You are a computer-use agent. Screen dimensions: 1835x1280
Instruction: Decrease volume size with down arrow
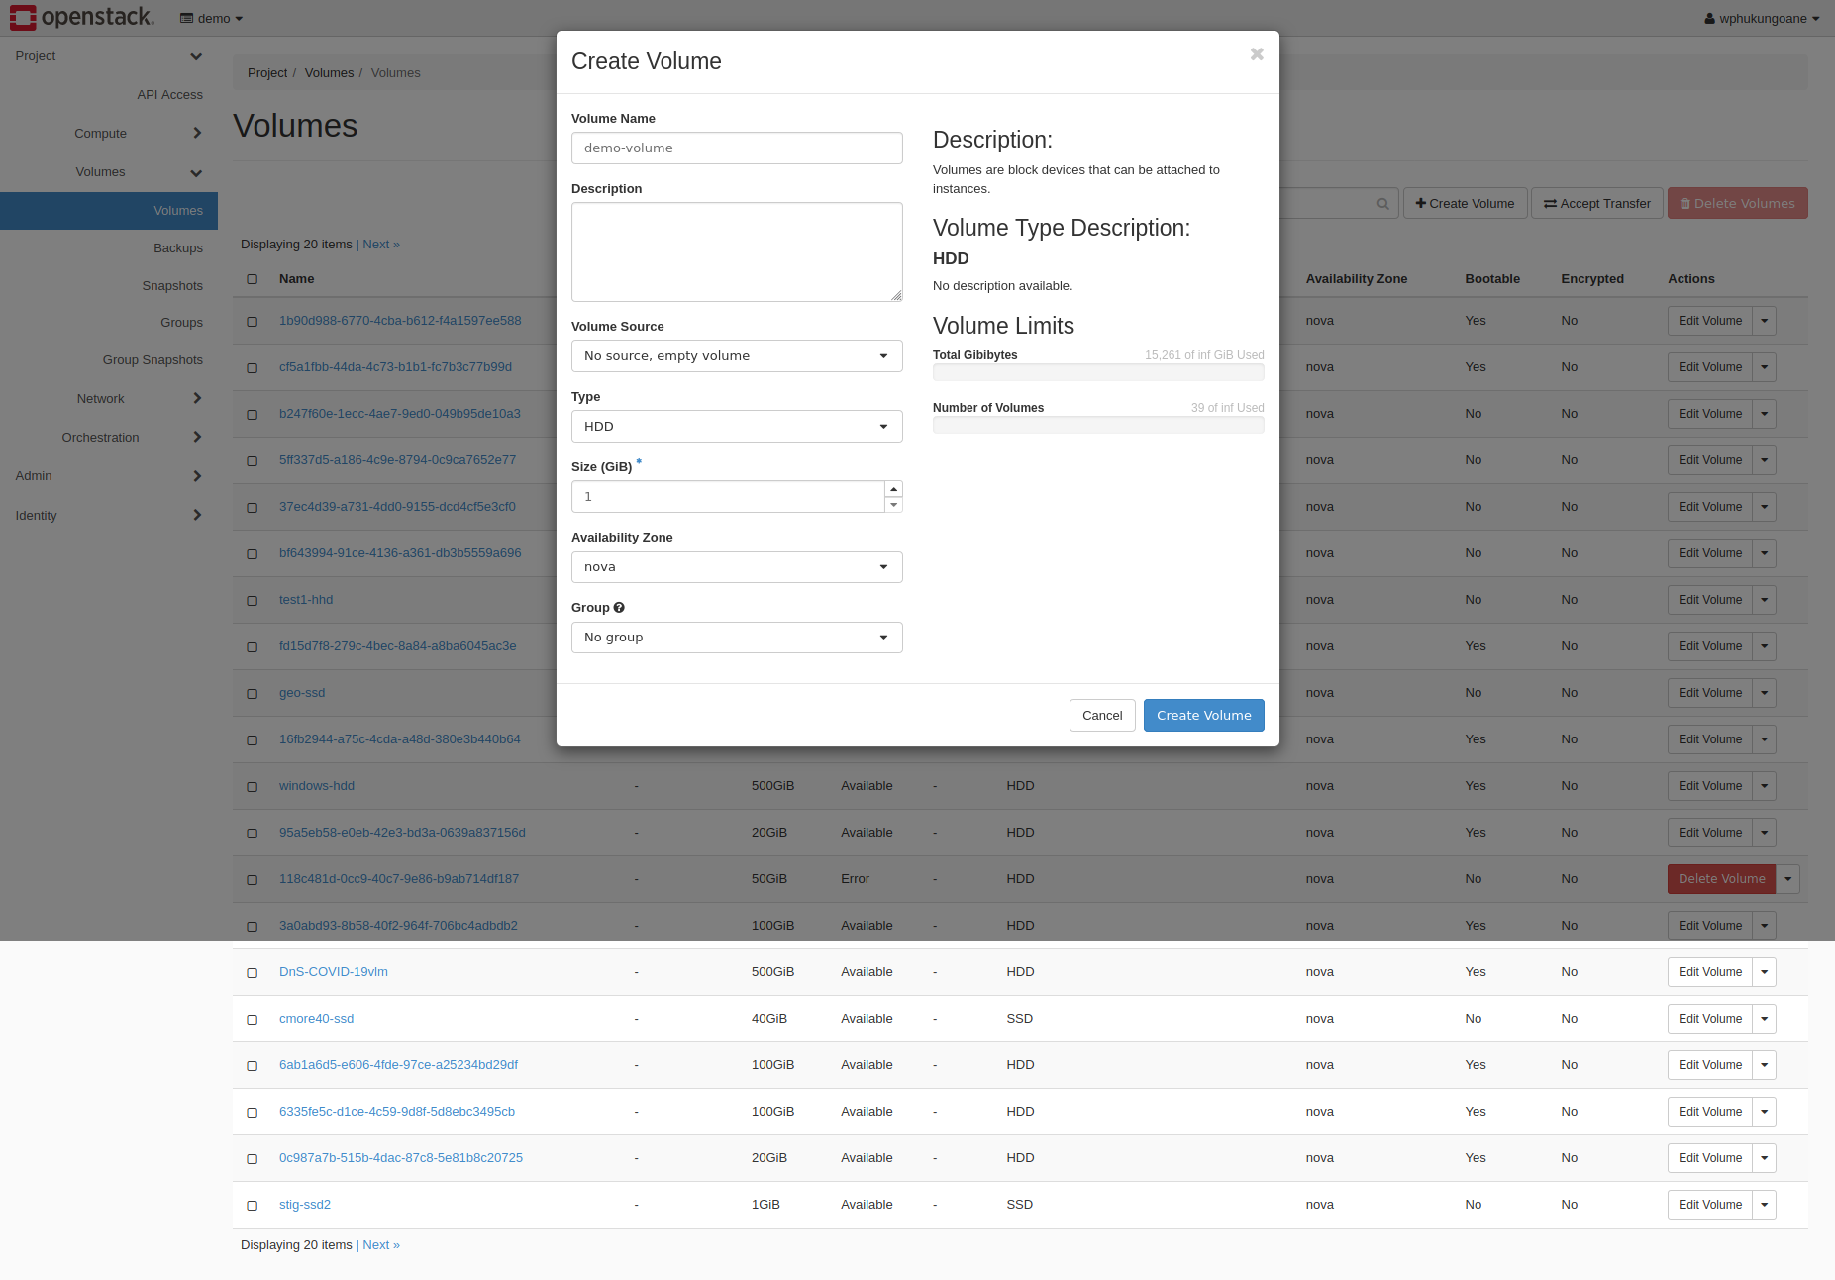point(894,505)
